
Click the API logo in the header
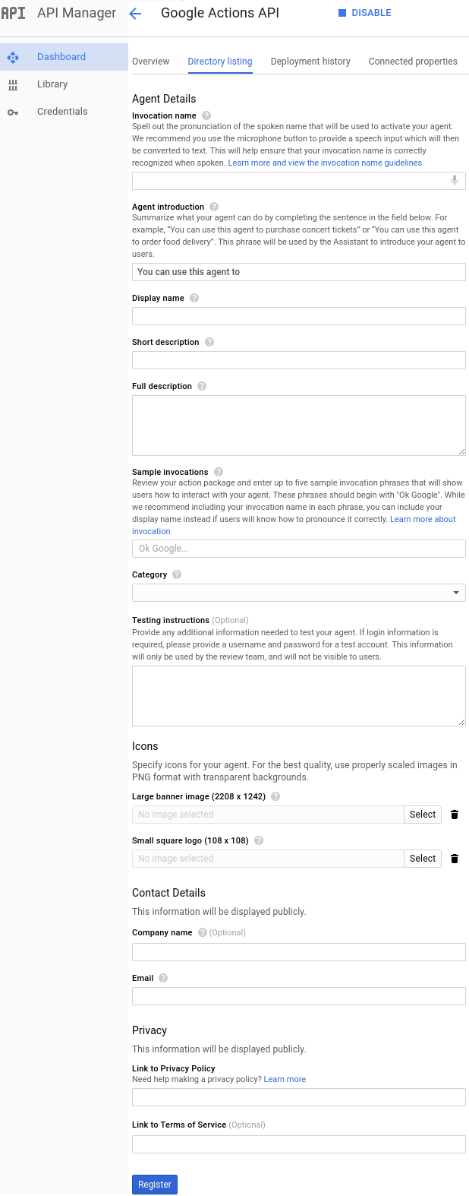tap(14, 13)
